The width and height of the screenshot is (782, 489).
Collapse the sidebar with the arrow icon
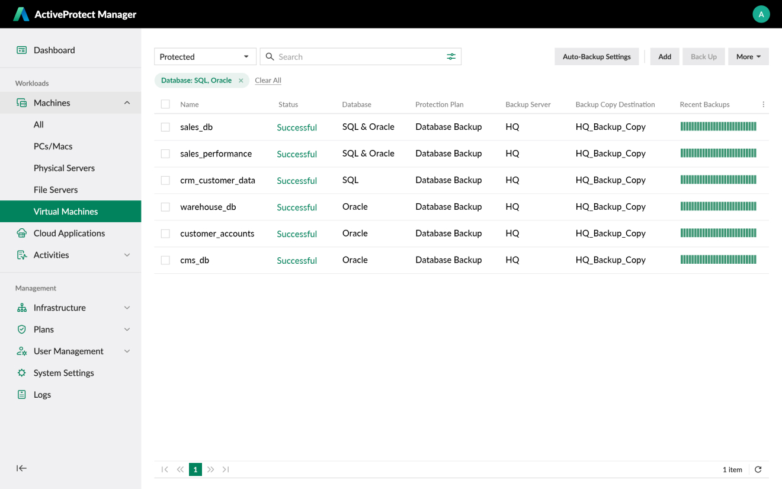coord(21,468)
